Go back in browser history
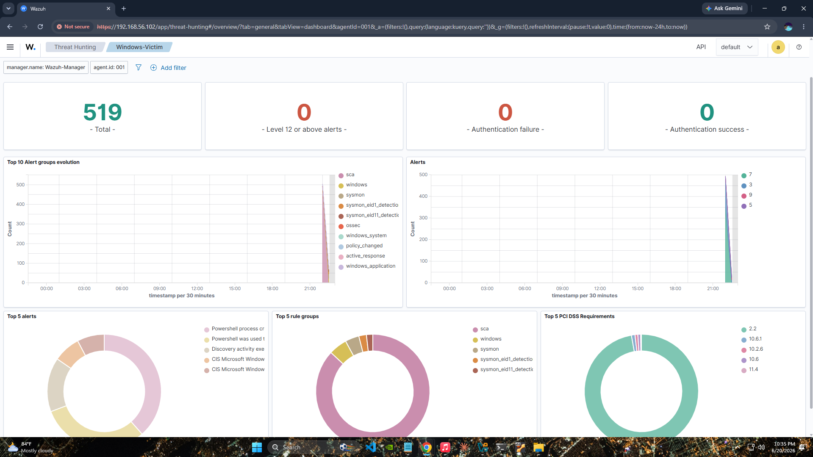813x457 pixels. click(10, 27)
